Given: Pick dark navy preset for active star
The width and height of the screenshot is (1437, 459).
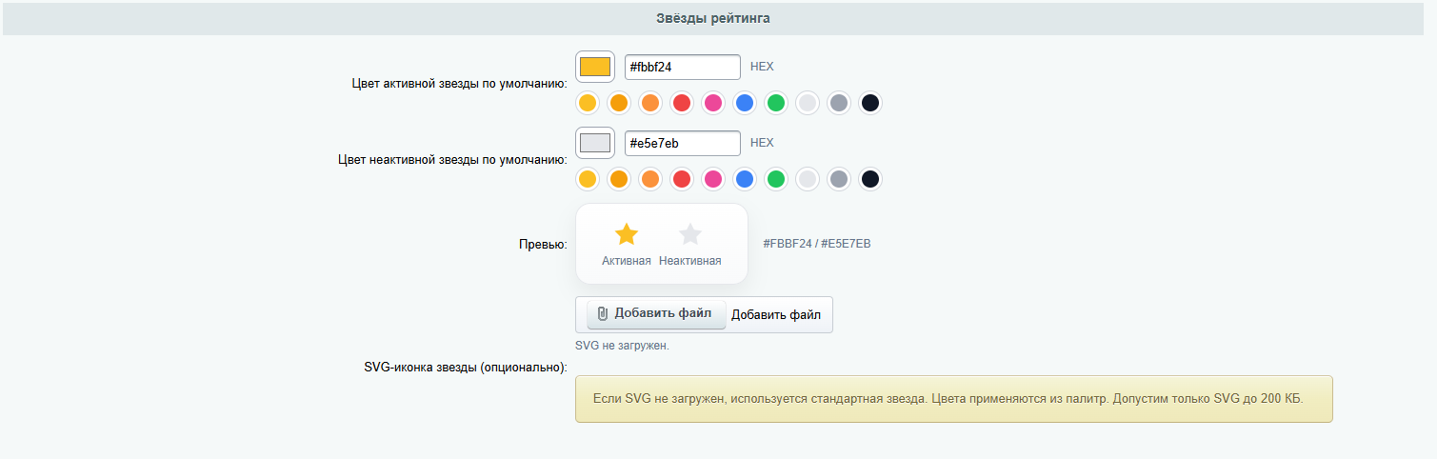Looking at the screenshot, I should pos(870,103).
